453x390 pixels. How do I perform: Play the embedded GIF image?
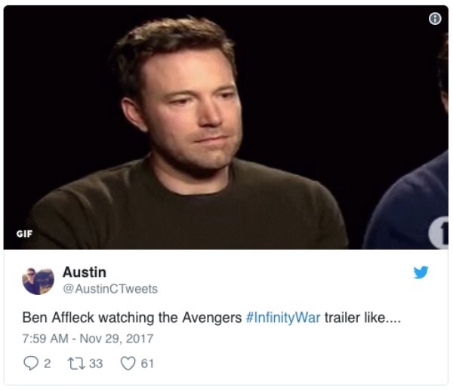[x=226, y=127]
